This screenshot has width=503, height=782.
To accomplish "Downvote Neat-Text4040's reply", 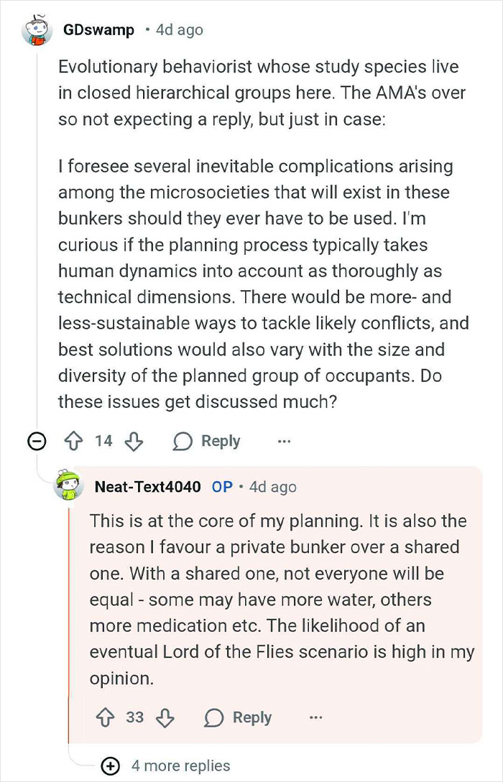I will coord(165,717).
